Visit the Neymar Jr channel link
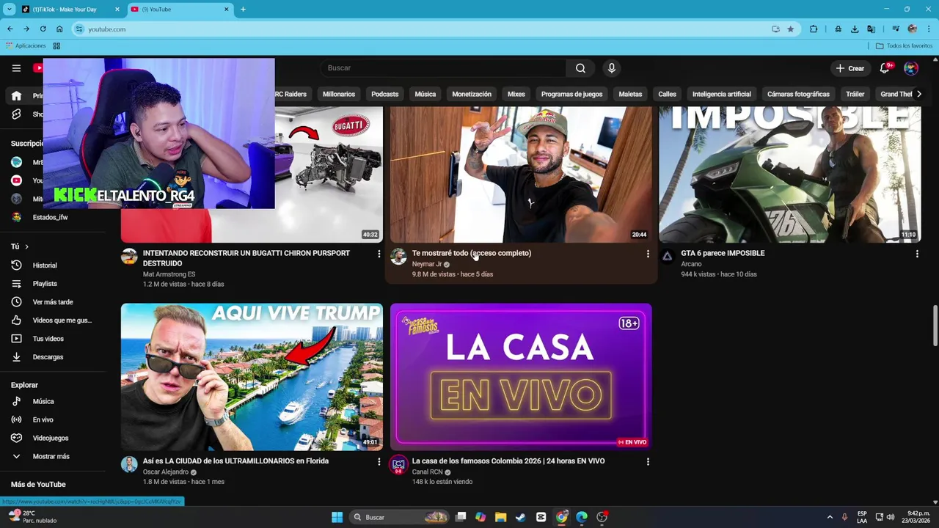This screenshot has width=939, height=528. pos(427,264)
